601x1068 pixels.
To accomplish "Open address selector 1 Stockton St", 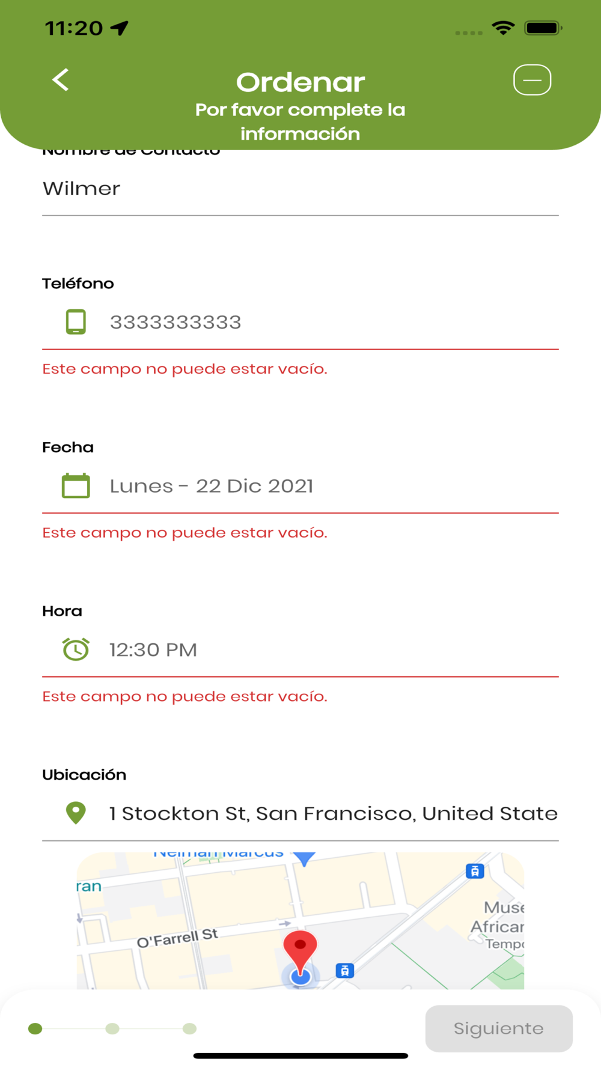I will [x=300, y=813].
